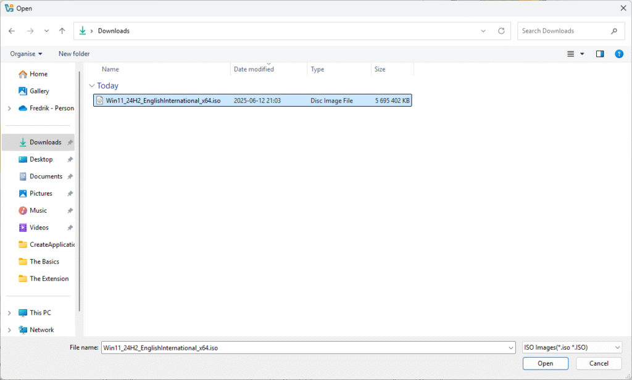Open the view options dropdown arrow
The image size is (632, 380).
point(582,54)
